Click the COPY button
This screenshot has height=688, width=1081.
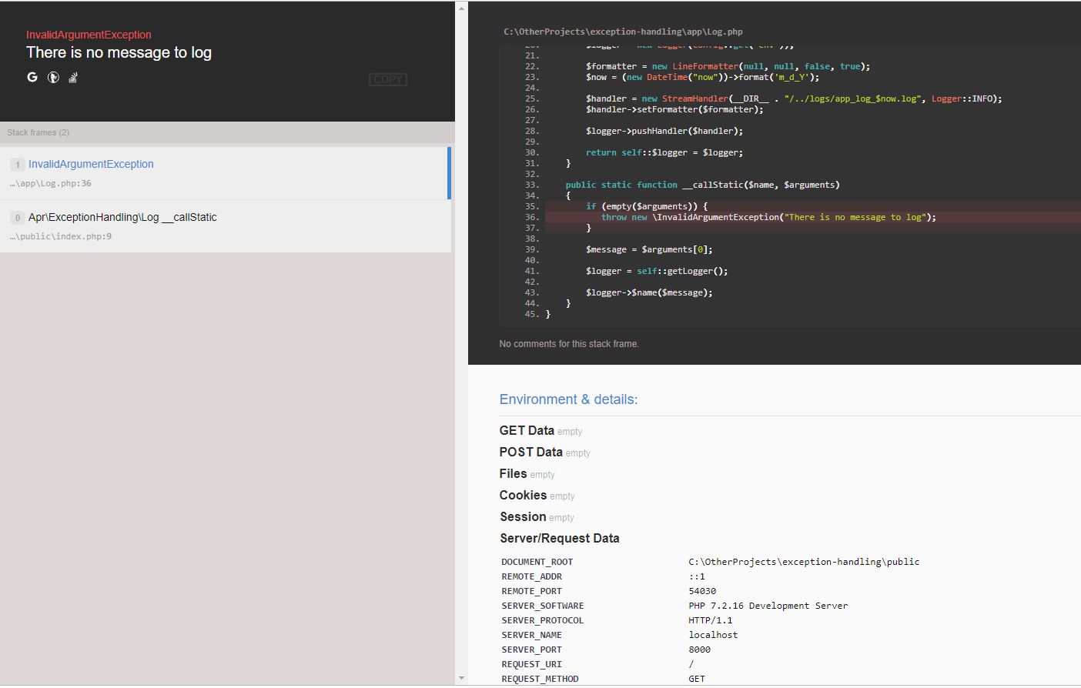(x=388, y=79)
